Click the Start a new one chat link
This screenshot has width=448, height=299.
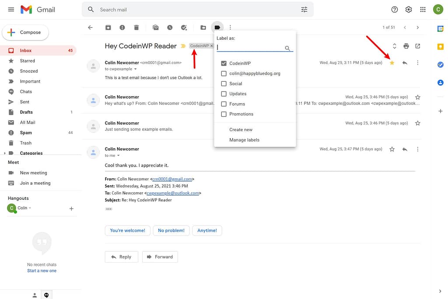[x=42, y=271]
